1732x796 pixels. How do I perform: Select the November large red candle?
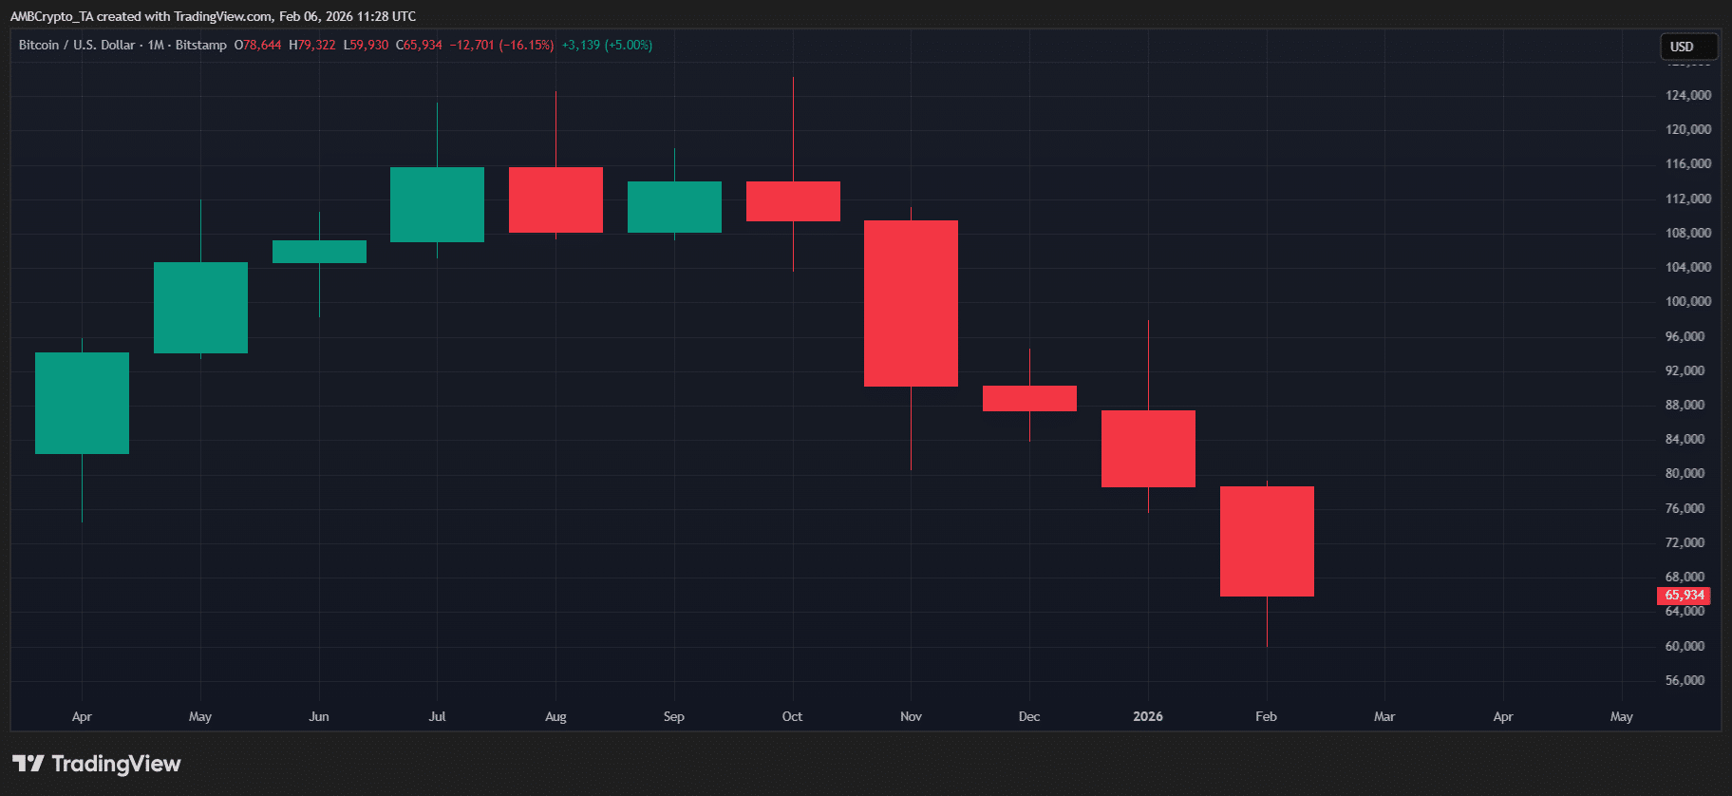point(911,303)
